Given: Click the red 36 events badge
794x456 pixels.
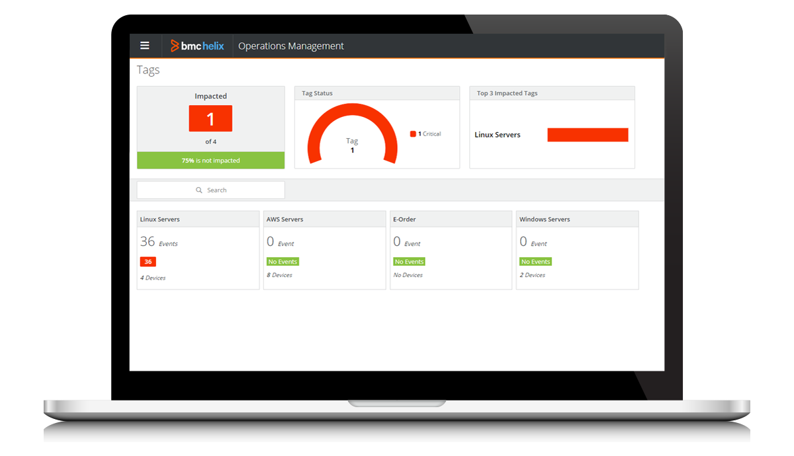Looking at the screenshot, I should coord(148,262).
